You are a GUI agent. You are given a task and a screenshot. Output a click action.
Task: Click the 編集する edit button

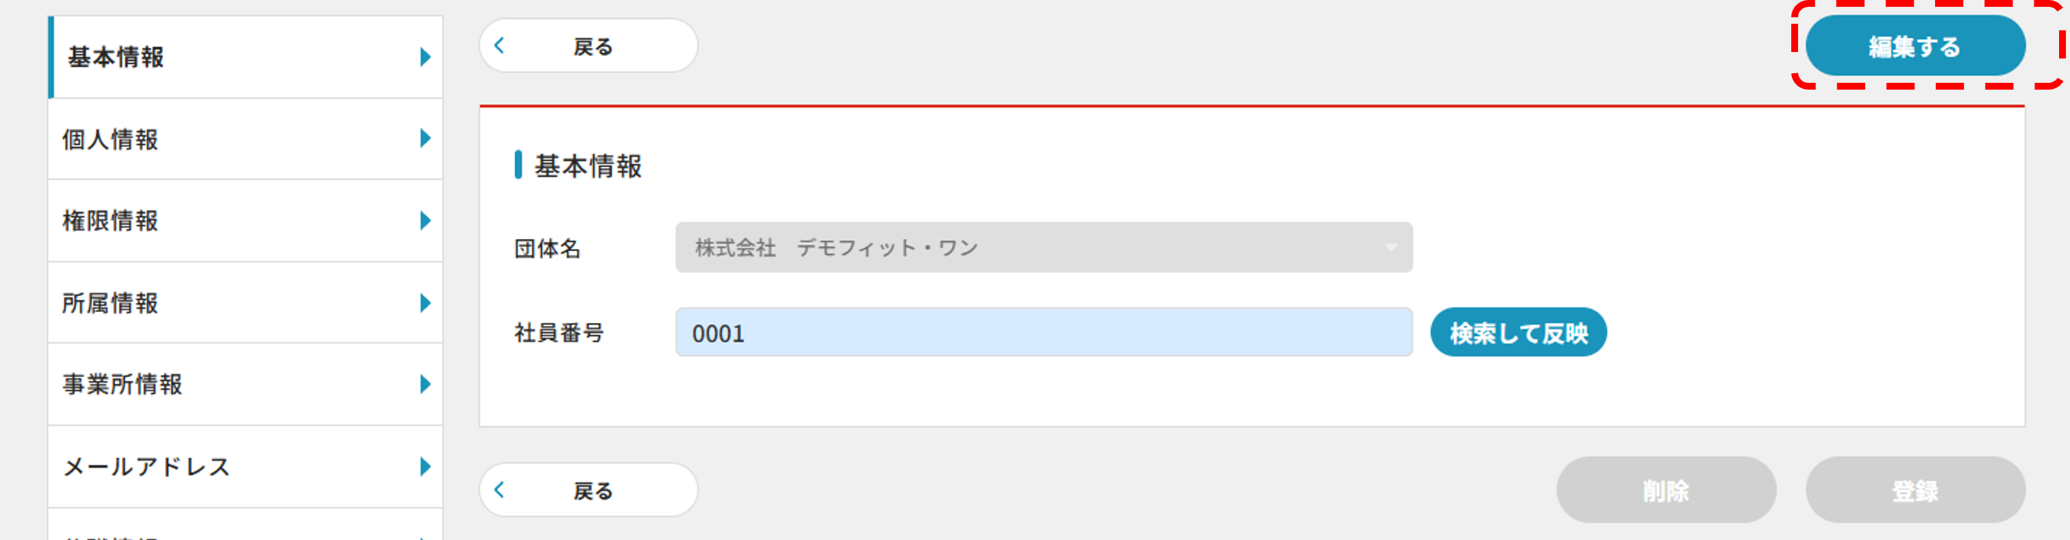coord(1915,47)
